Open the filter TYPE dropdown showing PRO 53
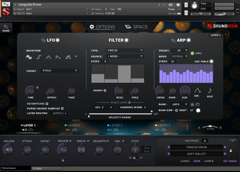240x172 pixels. coord(125,50)
